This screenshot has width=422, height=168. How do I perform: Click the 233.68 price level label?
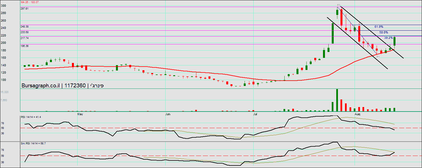(x=25, y=32)
